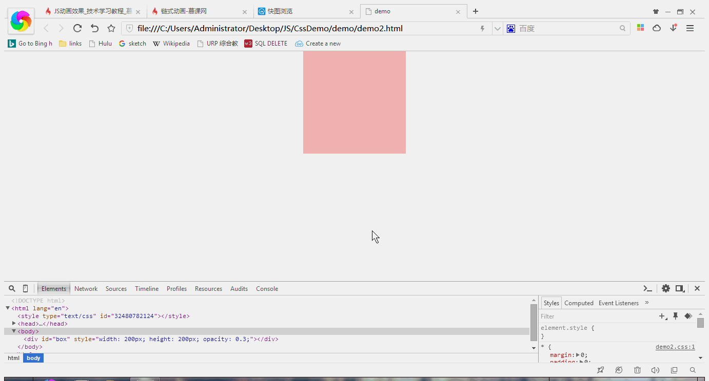Viewport: 709px width, 381px height.
Task: Switch to the JS动画效果 tab
Action: (93, 11)
